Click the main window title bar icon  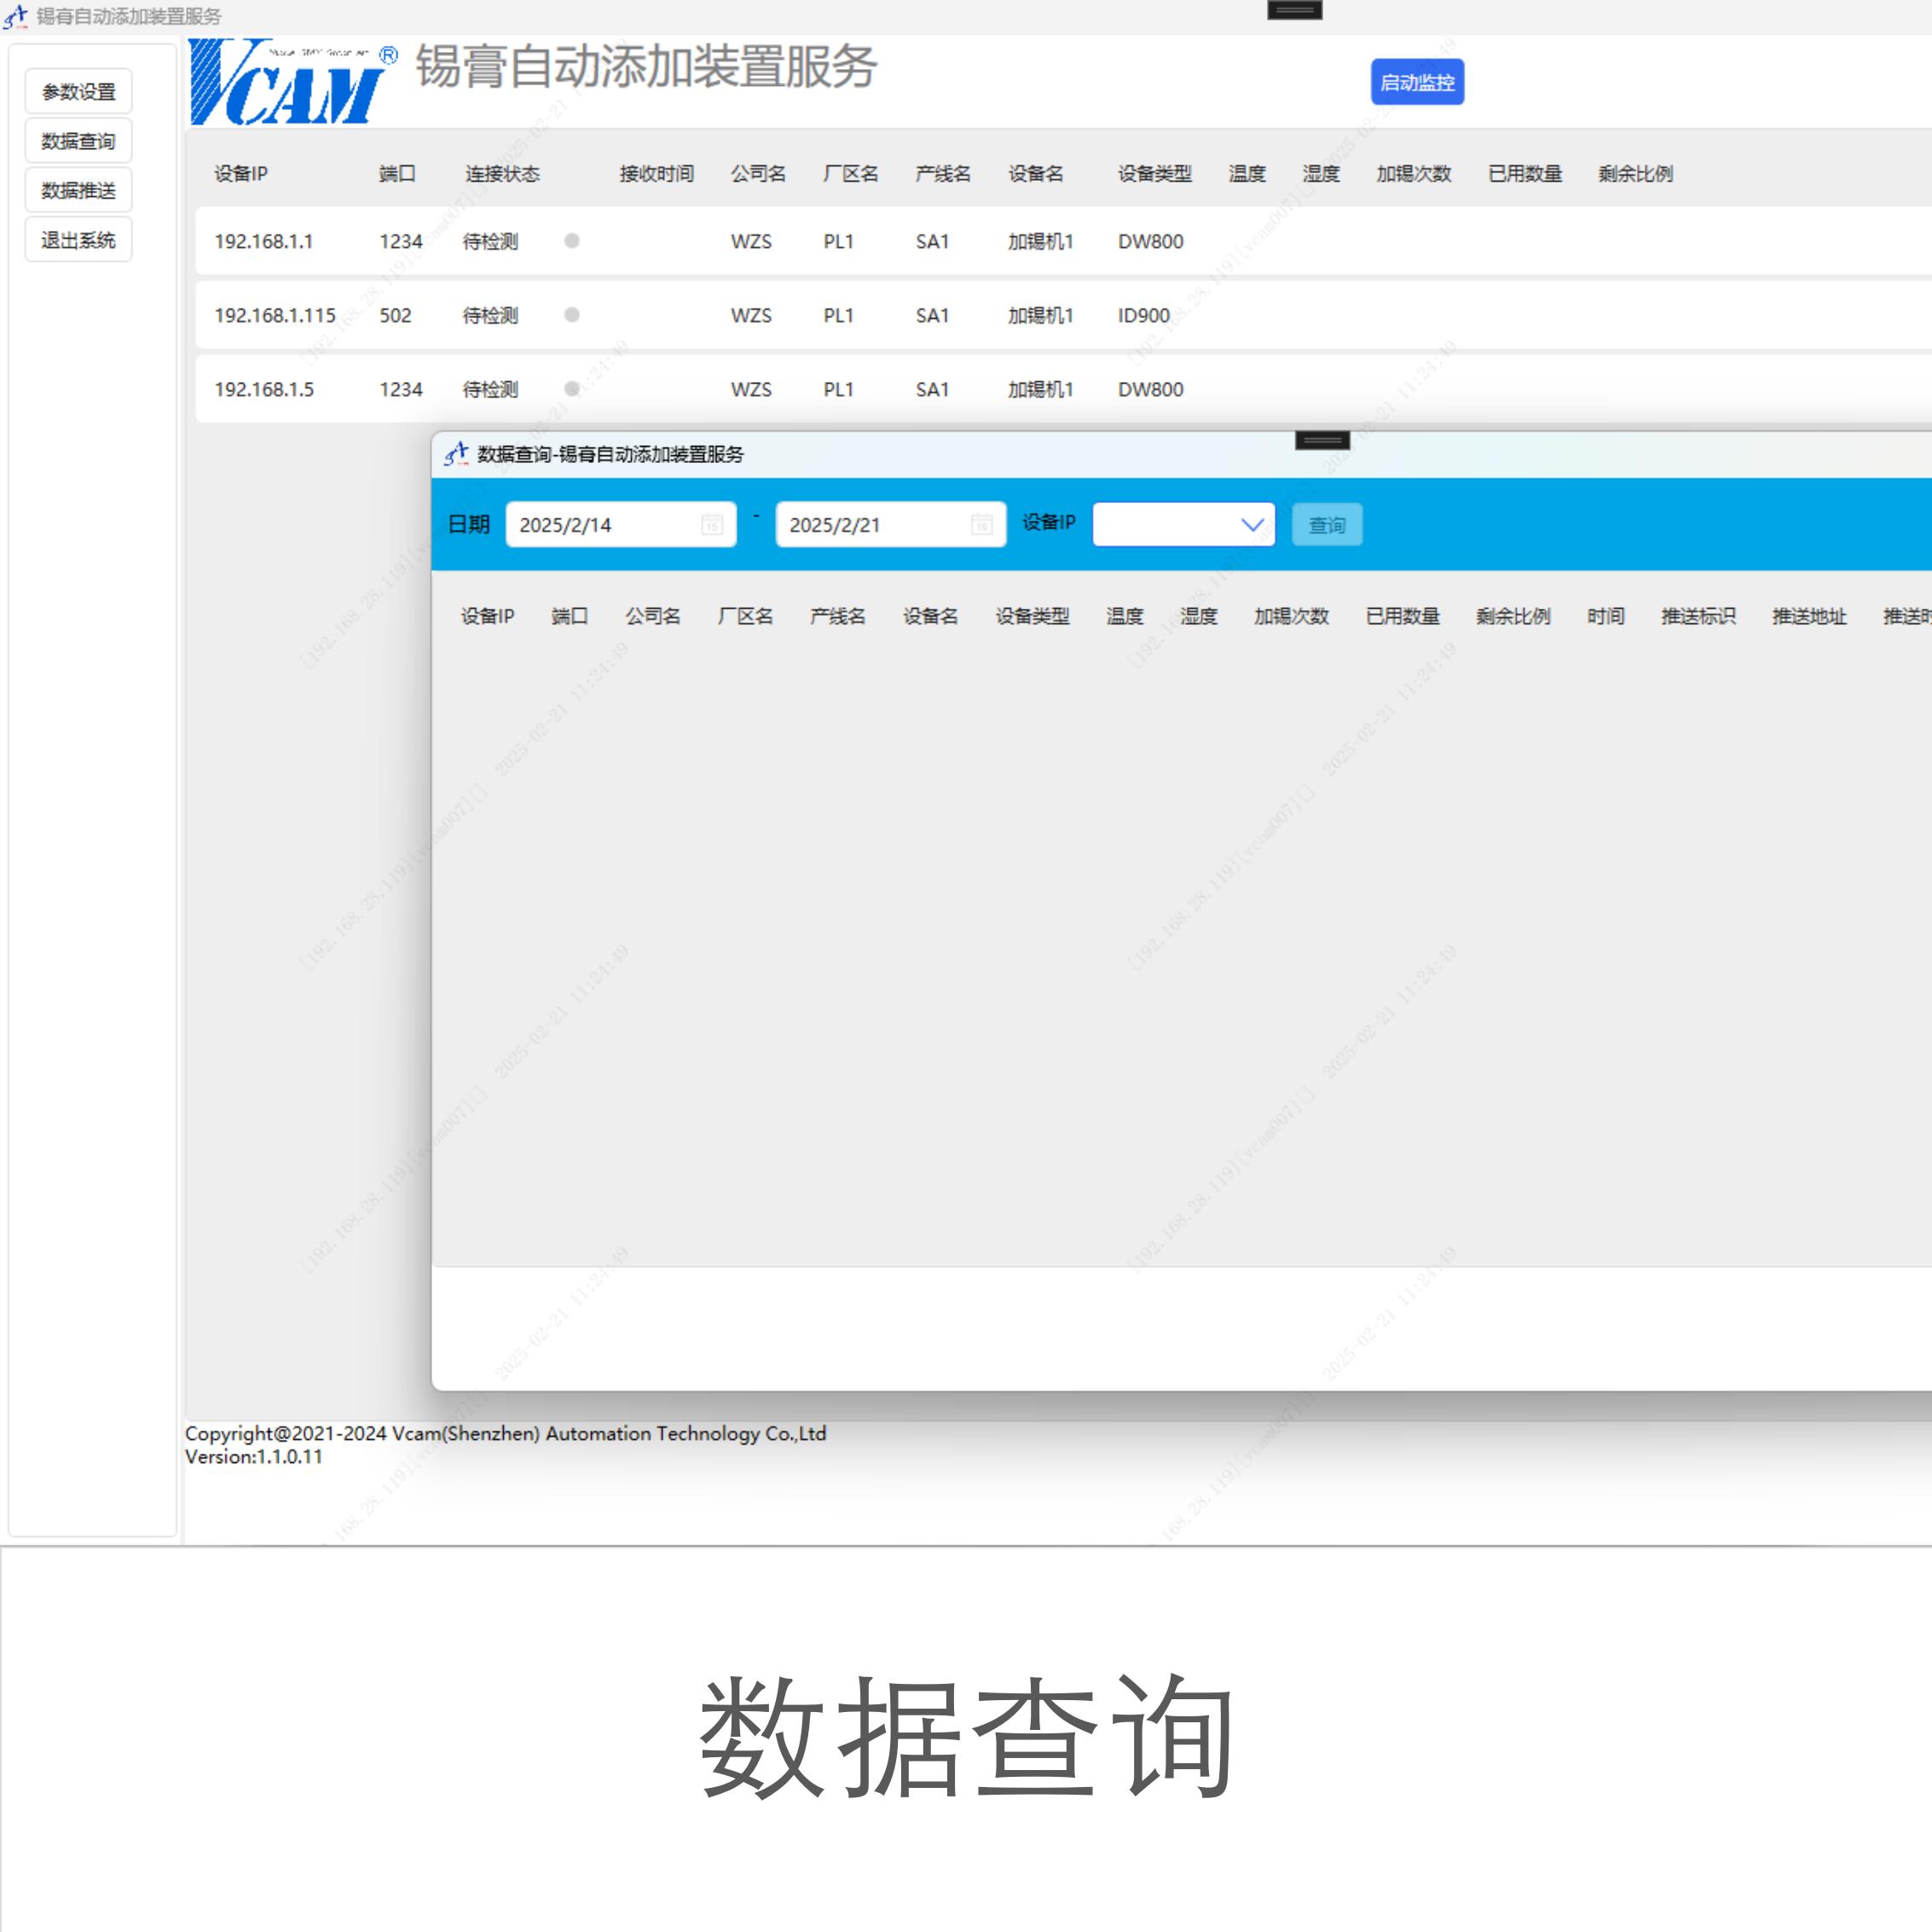point(16,16)
